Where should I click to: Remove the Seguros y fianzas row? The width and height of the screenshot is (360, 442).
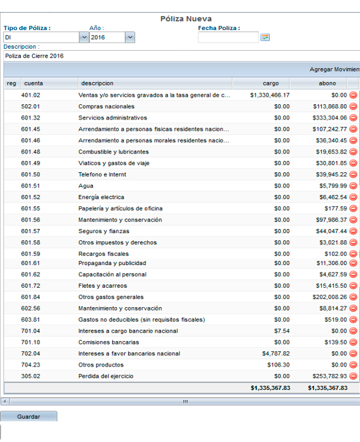coord(353,231)
